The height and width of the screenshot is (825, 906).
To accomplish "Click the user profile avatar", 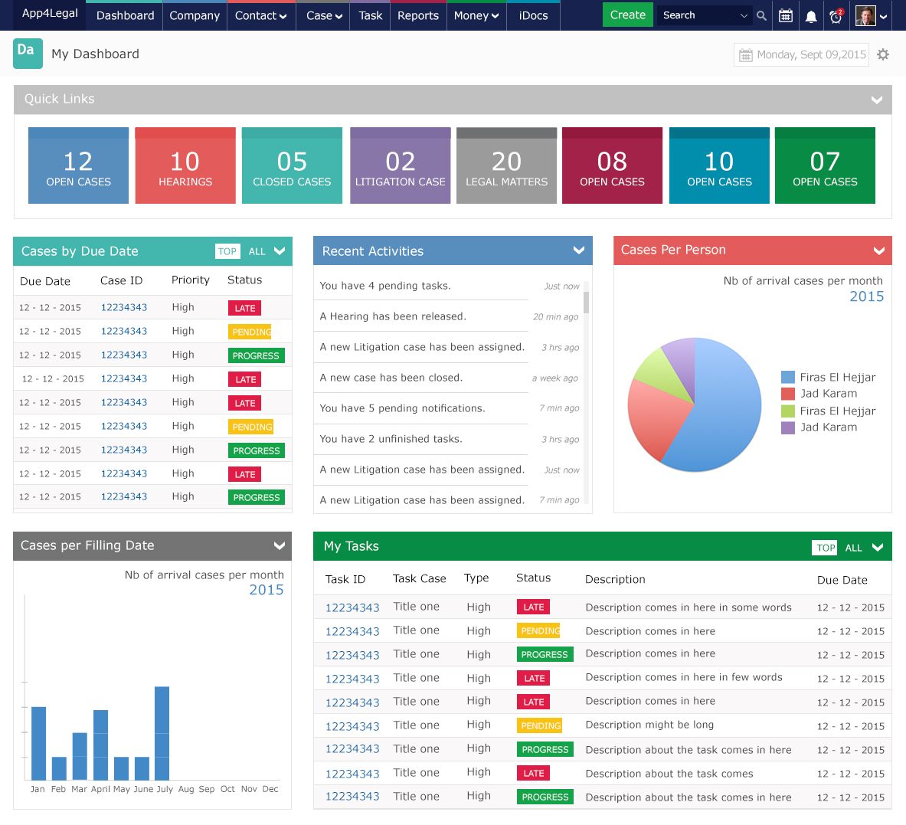I will point(865,15).
